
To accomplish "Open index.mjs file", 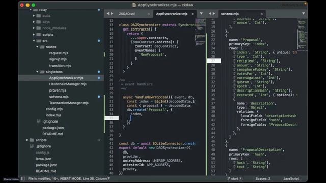I will pos(53,115).
